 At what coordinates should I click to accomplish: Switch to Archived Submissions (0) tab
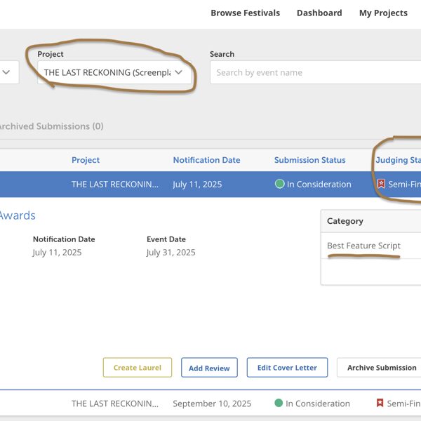pyautogui.click(x=49, y=126)
